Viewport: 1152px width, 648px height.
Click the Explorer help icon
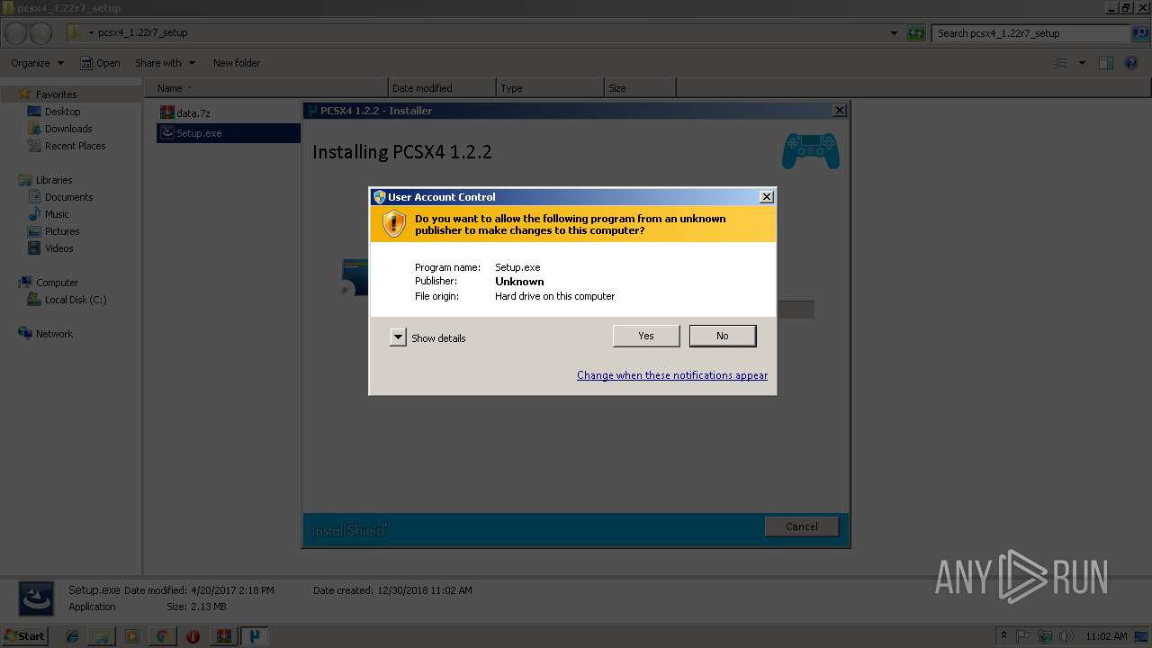pos(1132,63)
